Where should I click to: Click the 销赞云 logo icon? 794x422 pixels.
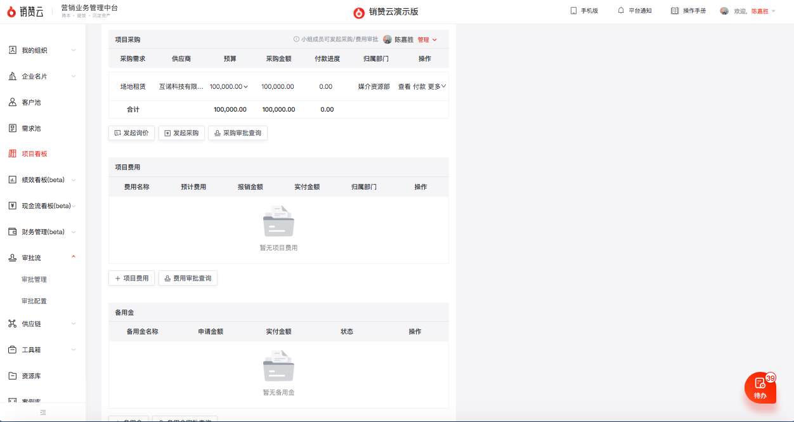click(11, 11)
